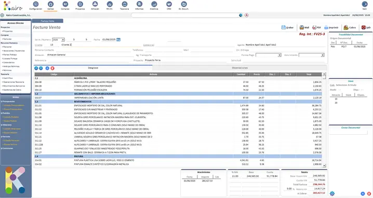The width and height of the screenshot is (373, 198).
Task: Select the Factura Venta document tab
Action: coord(48,21)
